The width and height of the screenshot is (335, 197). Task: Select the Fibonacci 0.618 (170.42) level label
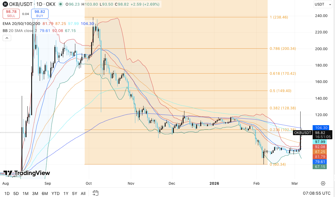click(x=283, y=74)
